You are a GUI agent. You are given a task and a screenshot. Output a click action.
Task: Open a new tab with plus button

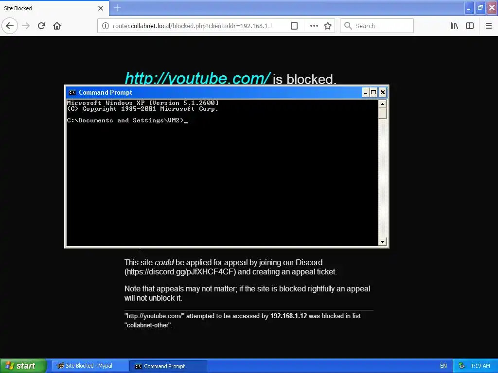coord(117,8)
